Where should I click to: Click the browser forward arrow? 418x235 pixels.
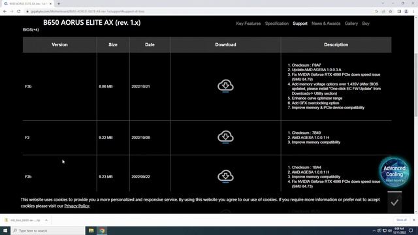click(x=12, y=12)
